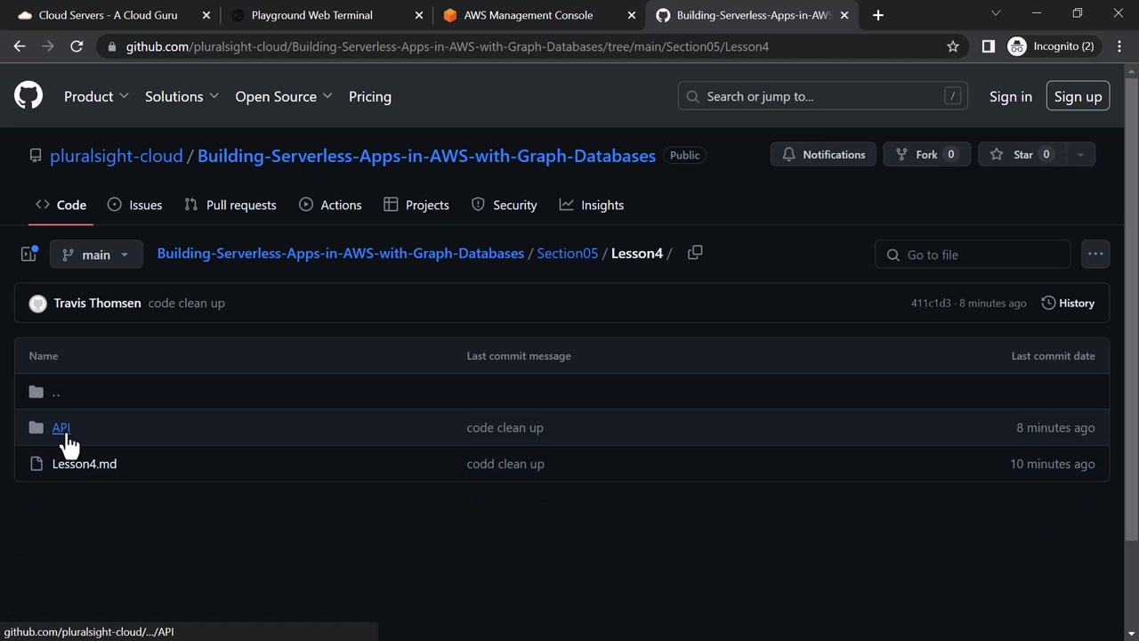Open the Insights tab
The width and height of the screenshot is (1139, 641).
(592, 205)
